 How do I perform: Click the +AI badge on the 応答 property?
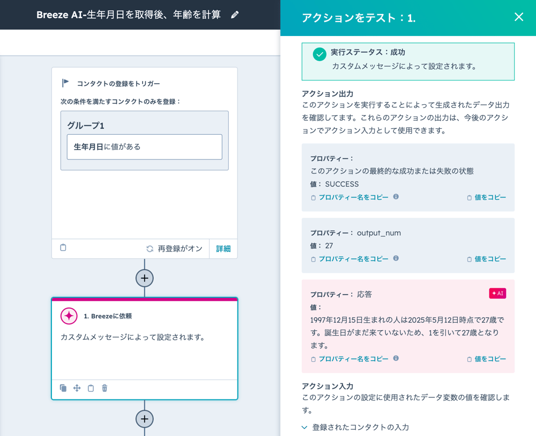coord(497,293)
